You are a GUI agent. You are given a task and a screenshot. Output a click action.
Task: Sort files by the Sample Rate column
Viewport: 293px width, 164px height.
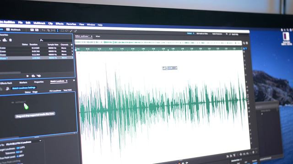[x=53, y=45]
